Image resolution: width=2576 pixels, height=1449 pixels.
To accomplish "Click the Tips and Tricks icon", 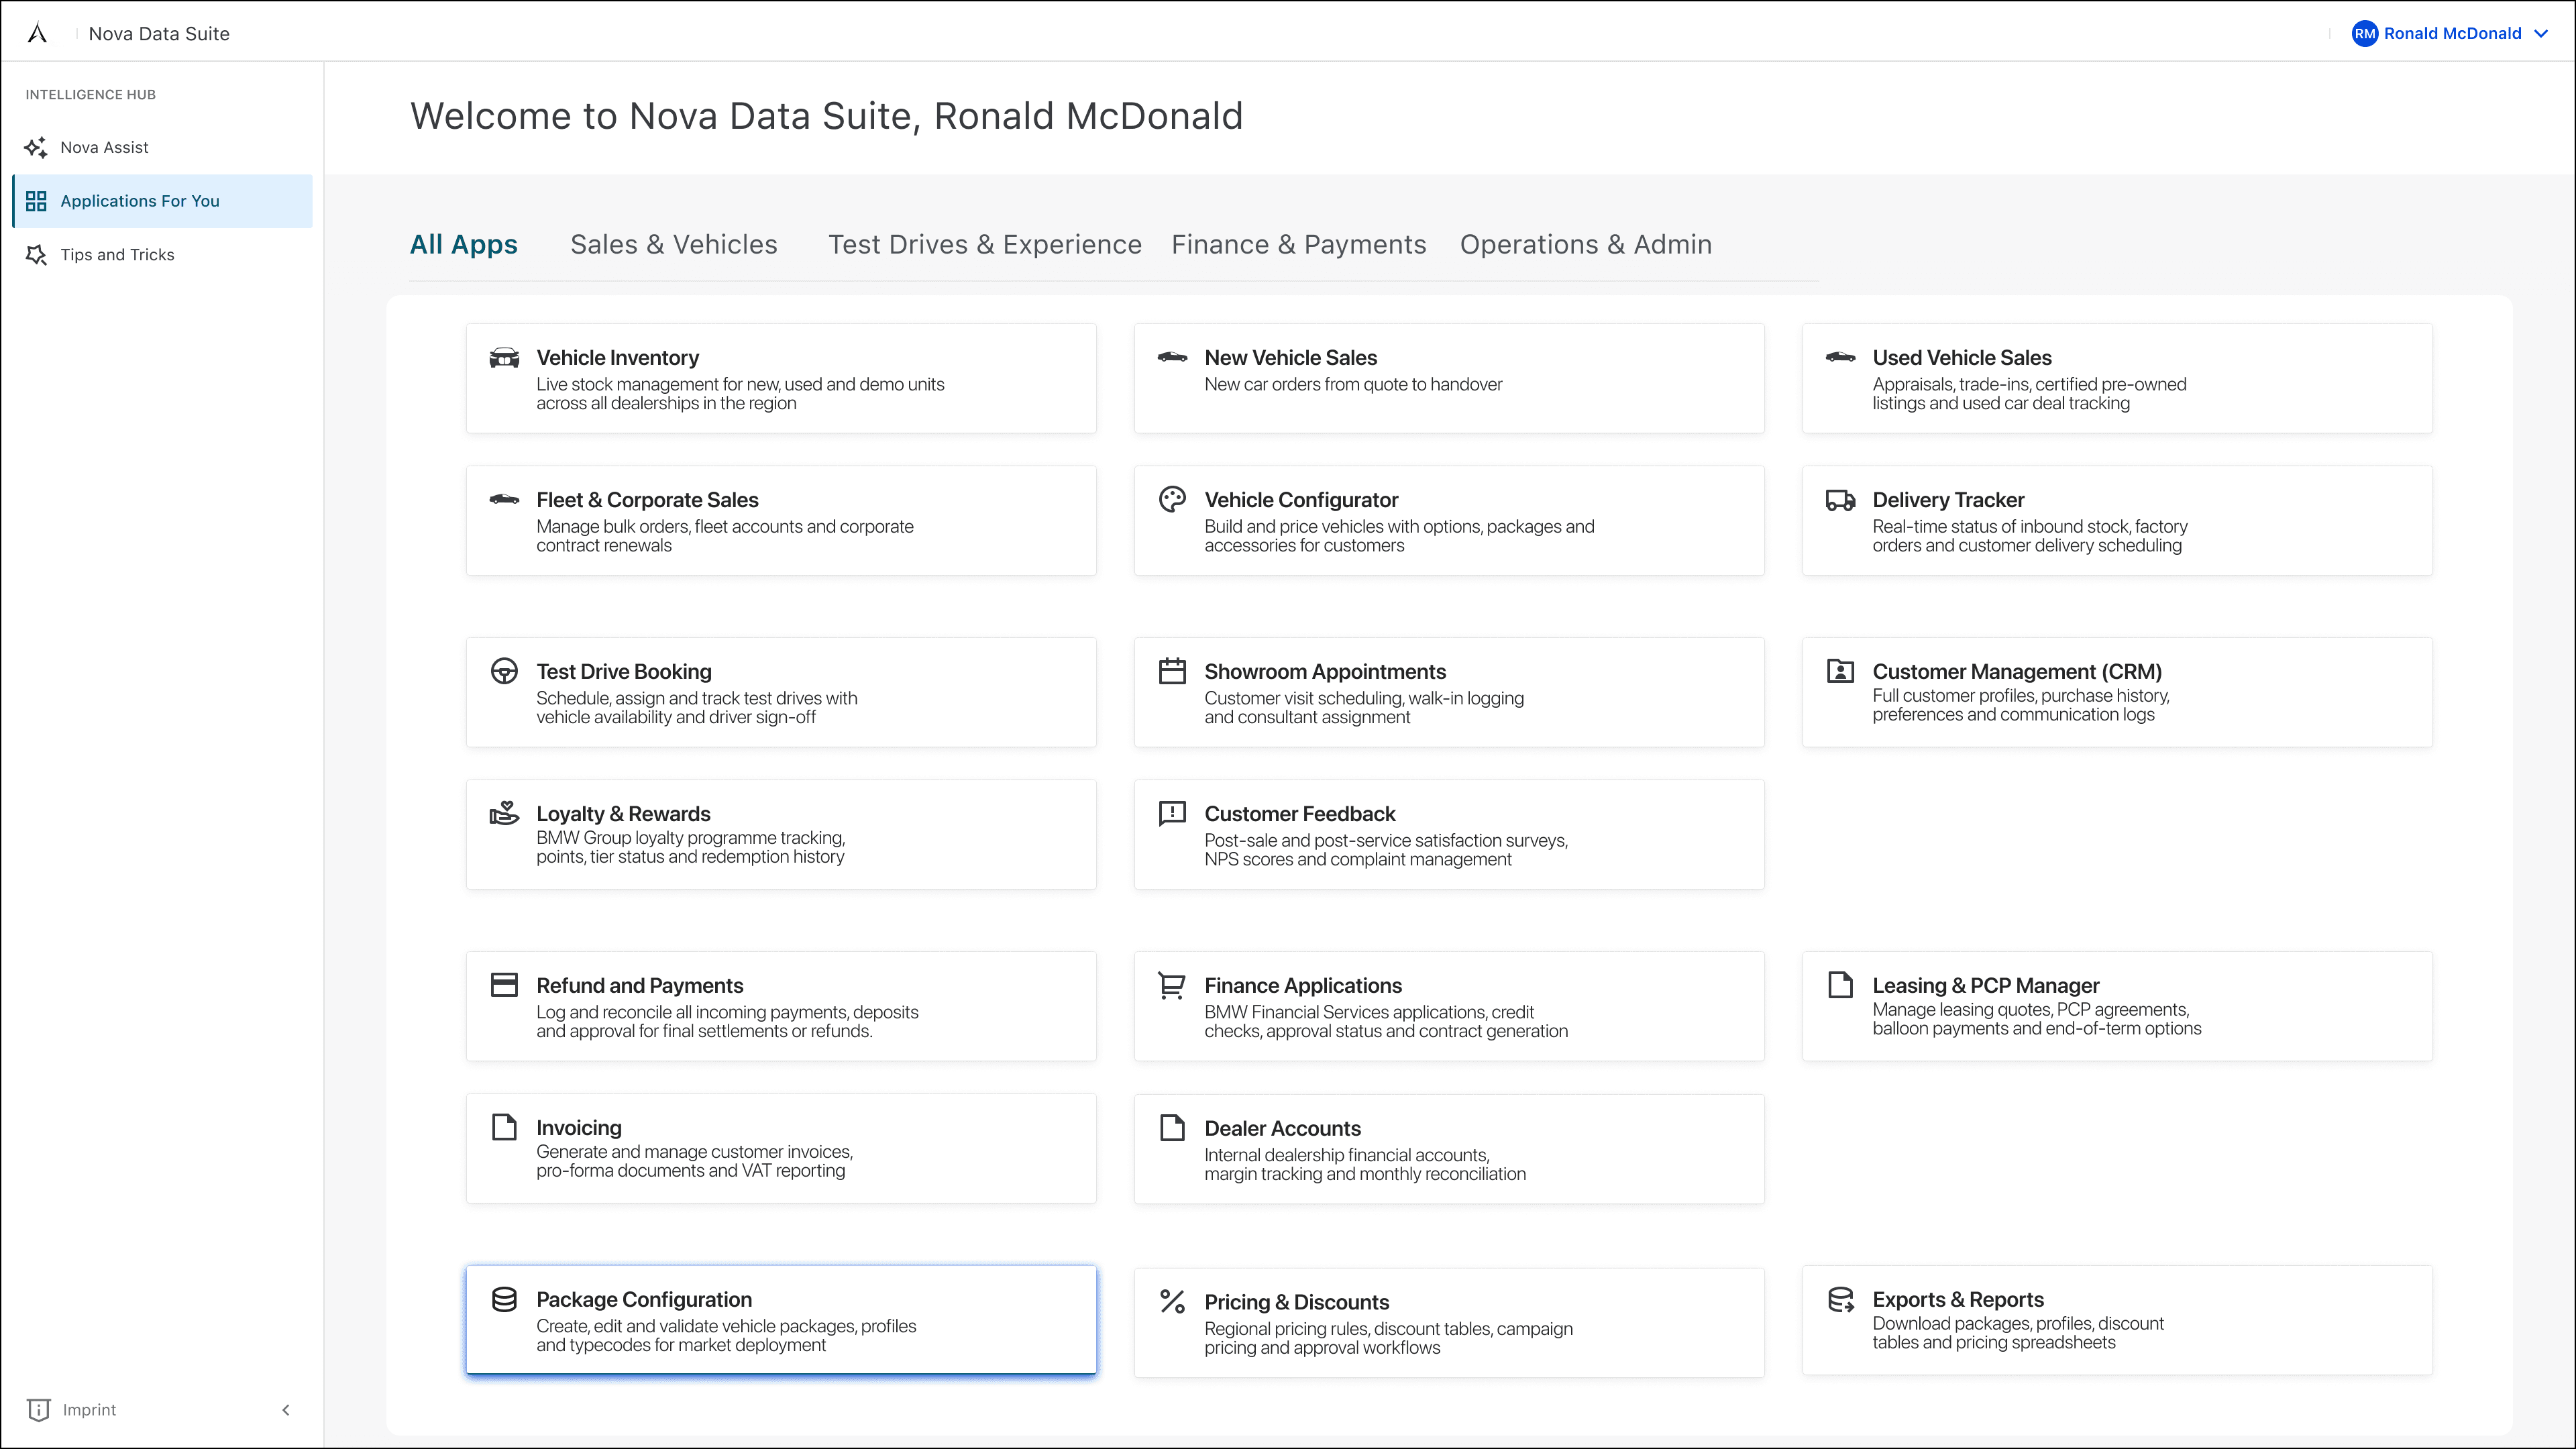I will 36,255.
